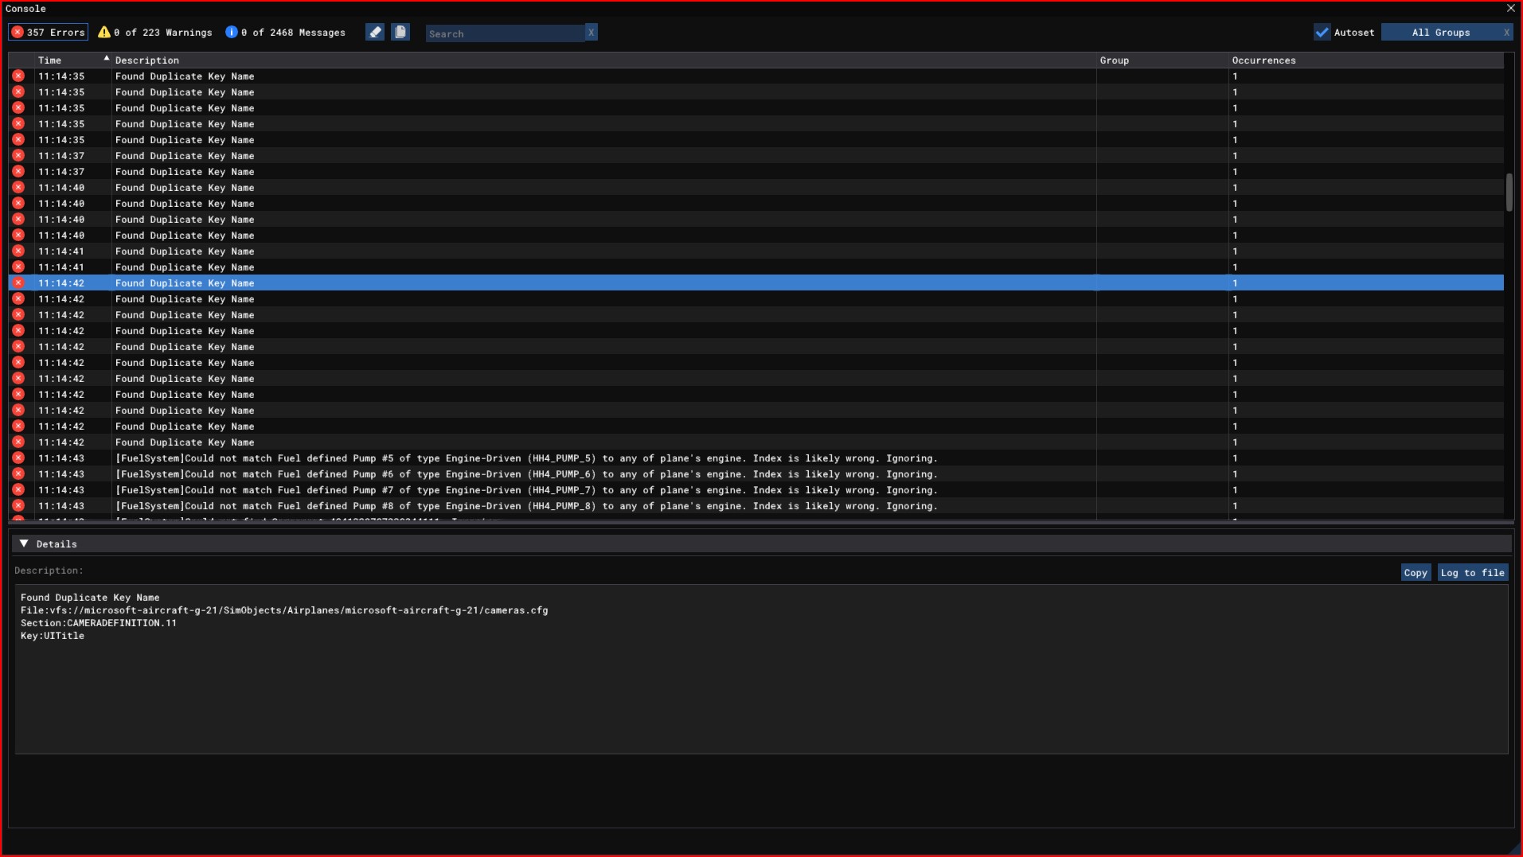Click error icon on HH4_PUMP_6 row
Image resolution: width=1523 pixels, height=857 pixels.
point(18,474)
